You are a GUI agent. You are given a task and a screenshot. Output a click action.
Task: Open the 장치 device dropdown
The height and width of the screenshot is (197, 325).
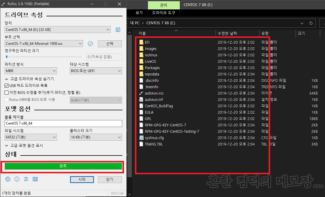[x=57, y=30]
